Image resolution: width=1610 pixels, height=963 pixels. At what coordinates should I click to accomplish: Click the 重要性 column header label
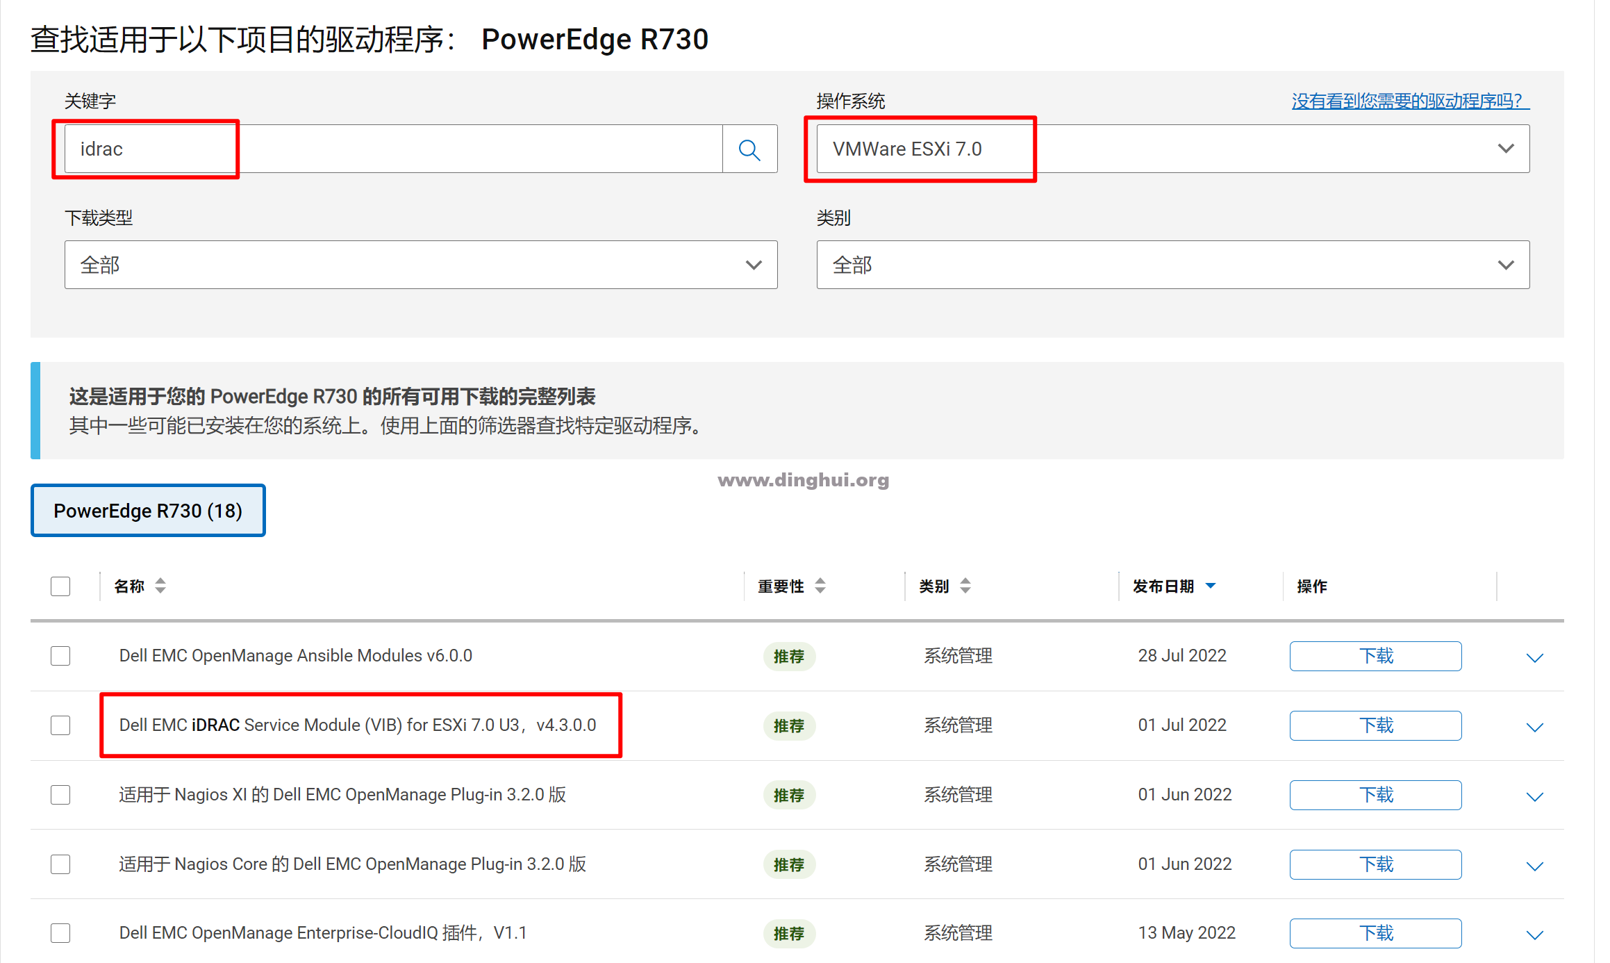coord(781,586)
